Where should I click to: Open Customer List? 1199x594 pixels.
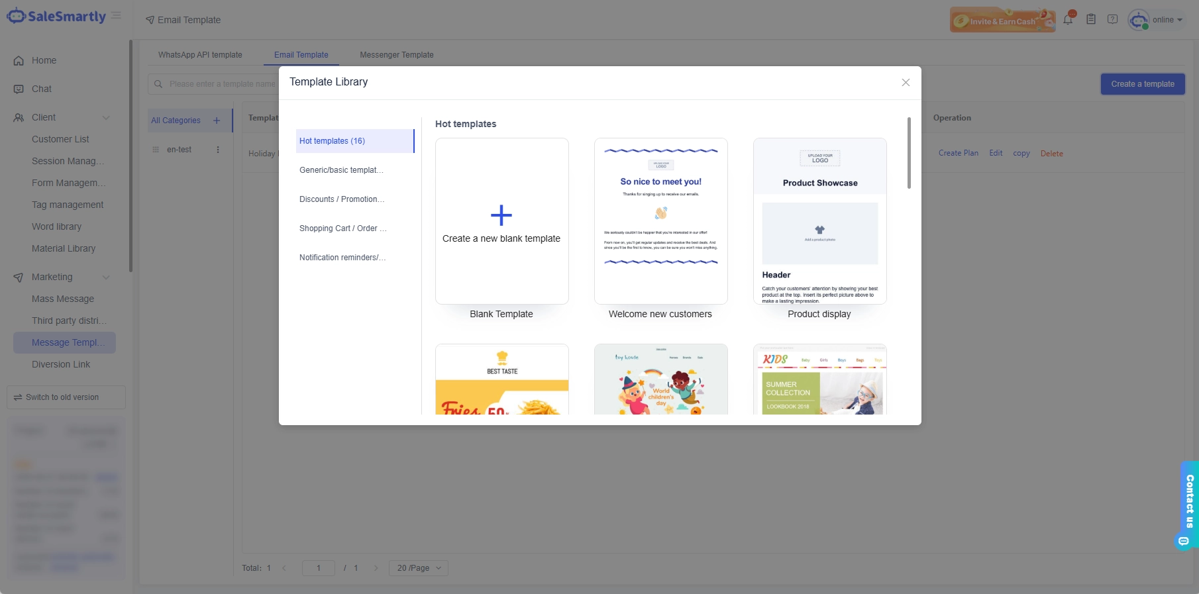pyautogui.click(x=60, y=139)
